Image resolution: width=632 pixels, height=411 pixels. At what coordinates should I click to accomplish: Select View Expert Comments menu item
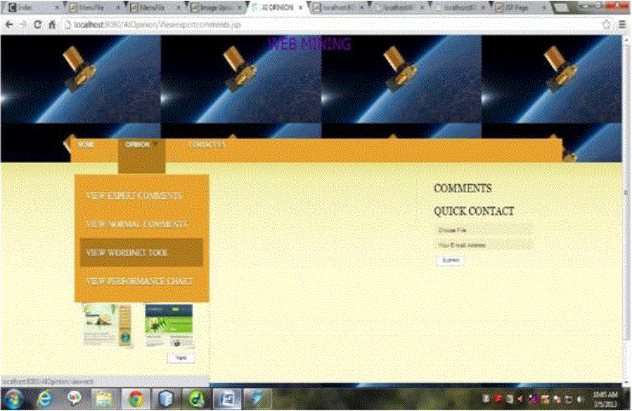pos(134,195)
